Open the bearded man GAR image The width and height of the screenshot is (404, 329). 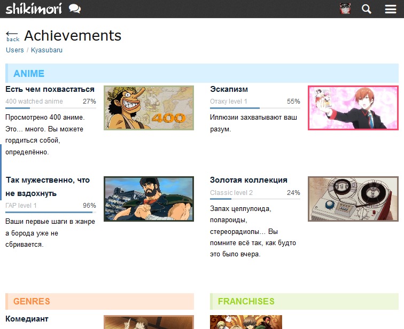point(149,199)
